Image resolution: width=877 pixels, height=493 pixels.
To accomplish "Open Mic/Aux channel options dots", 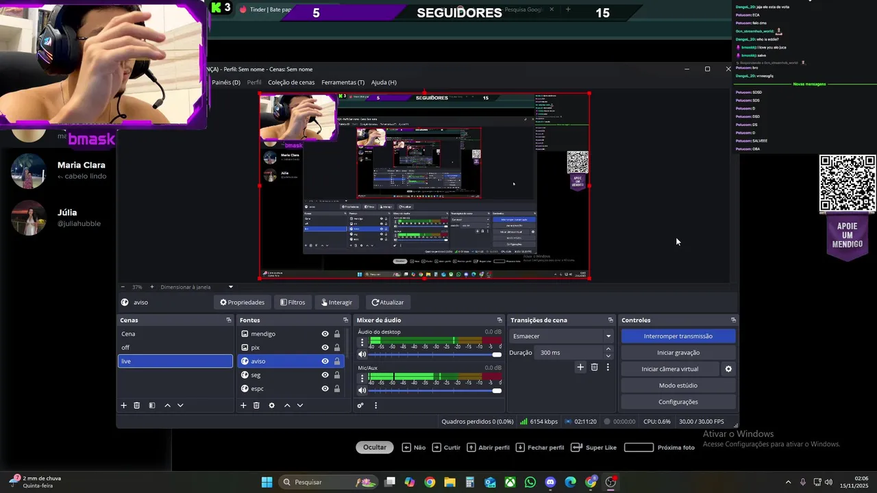I will 362,377.
